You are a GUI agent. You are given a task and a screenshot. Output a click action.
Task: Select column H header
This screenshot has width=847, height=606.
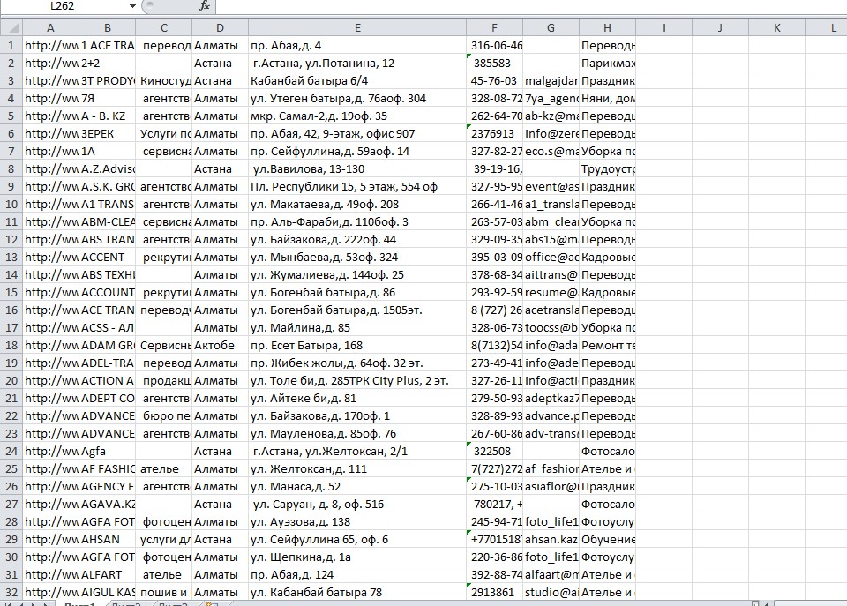click(x=607, y=27)
